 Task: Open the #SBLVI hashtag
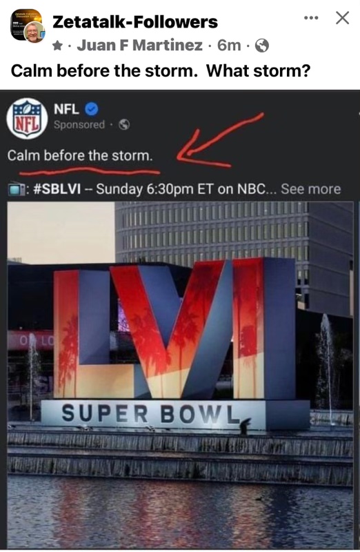coord(57,189)
